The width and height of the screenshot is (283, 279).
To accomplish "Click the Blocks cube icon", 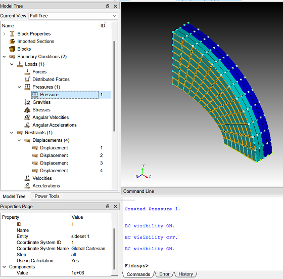I will pos(12,49).
